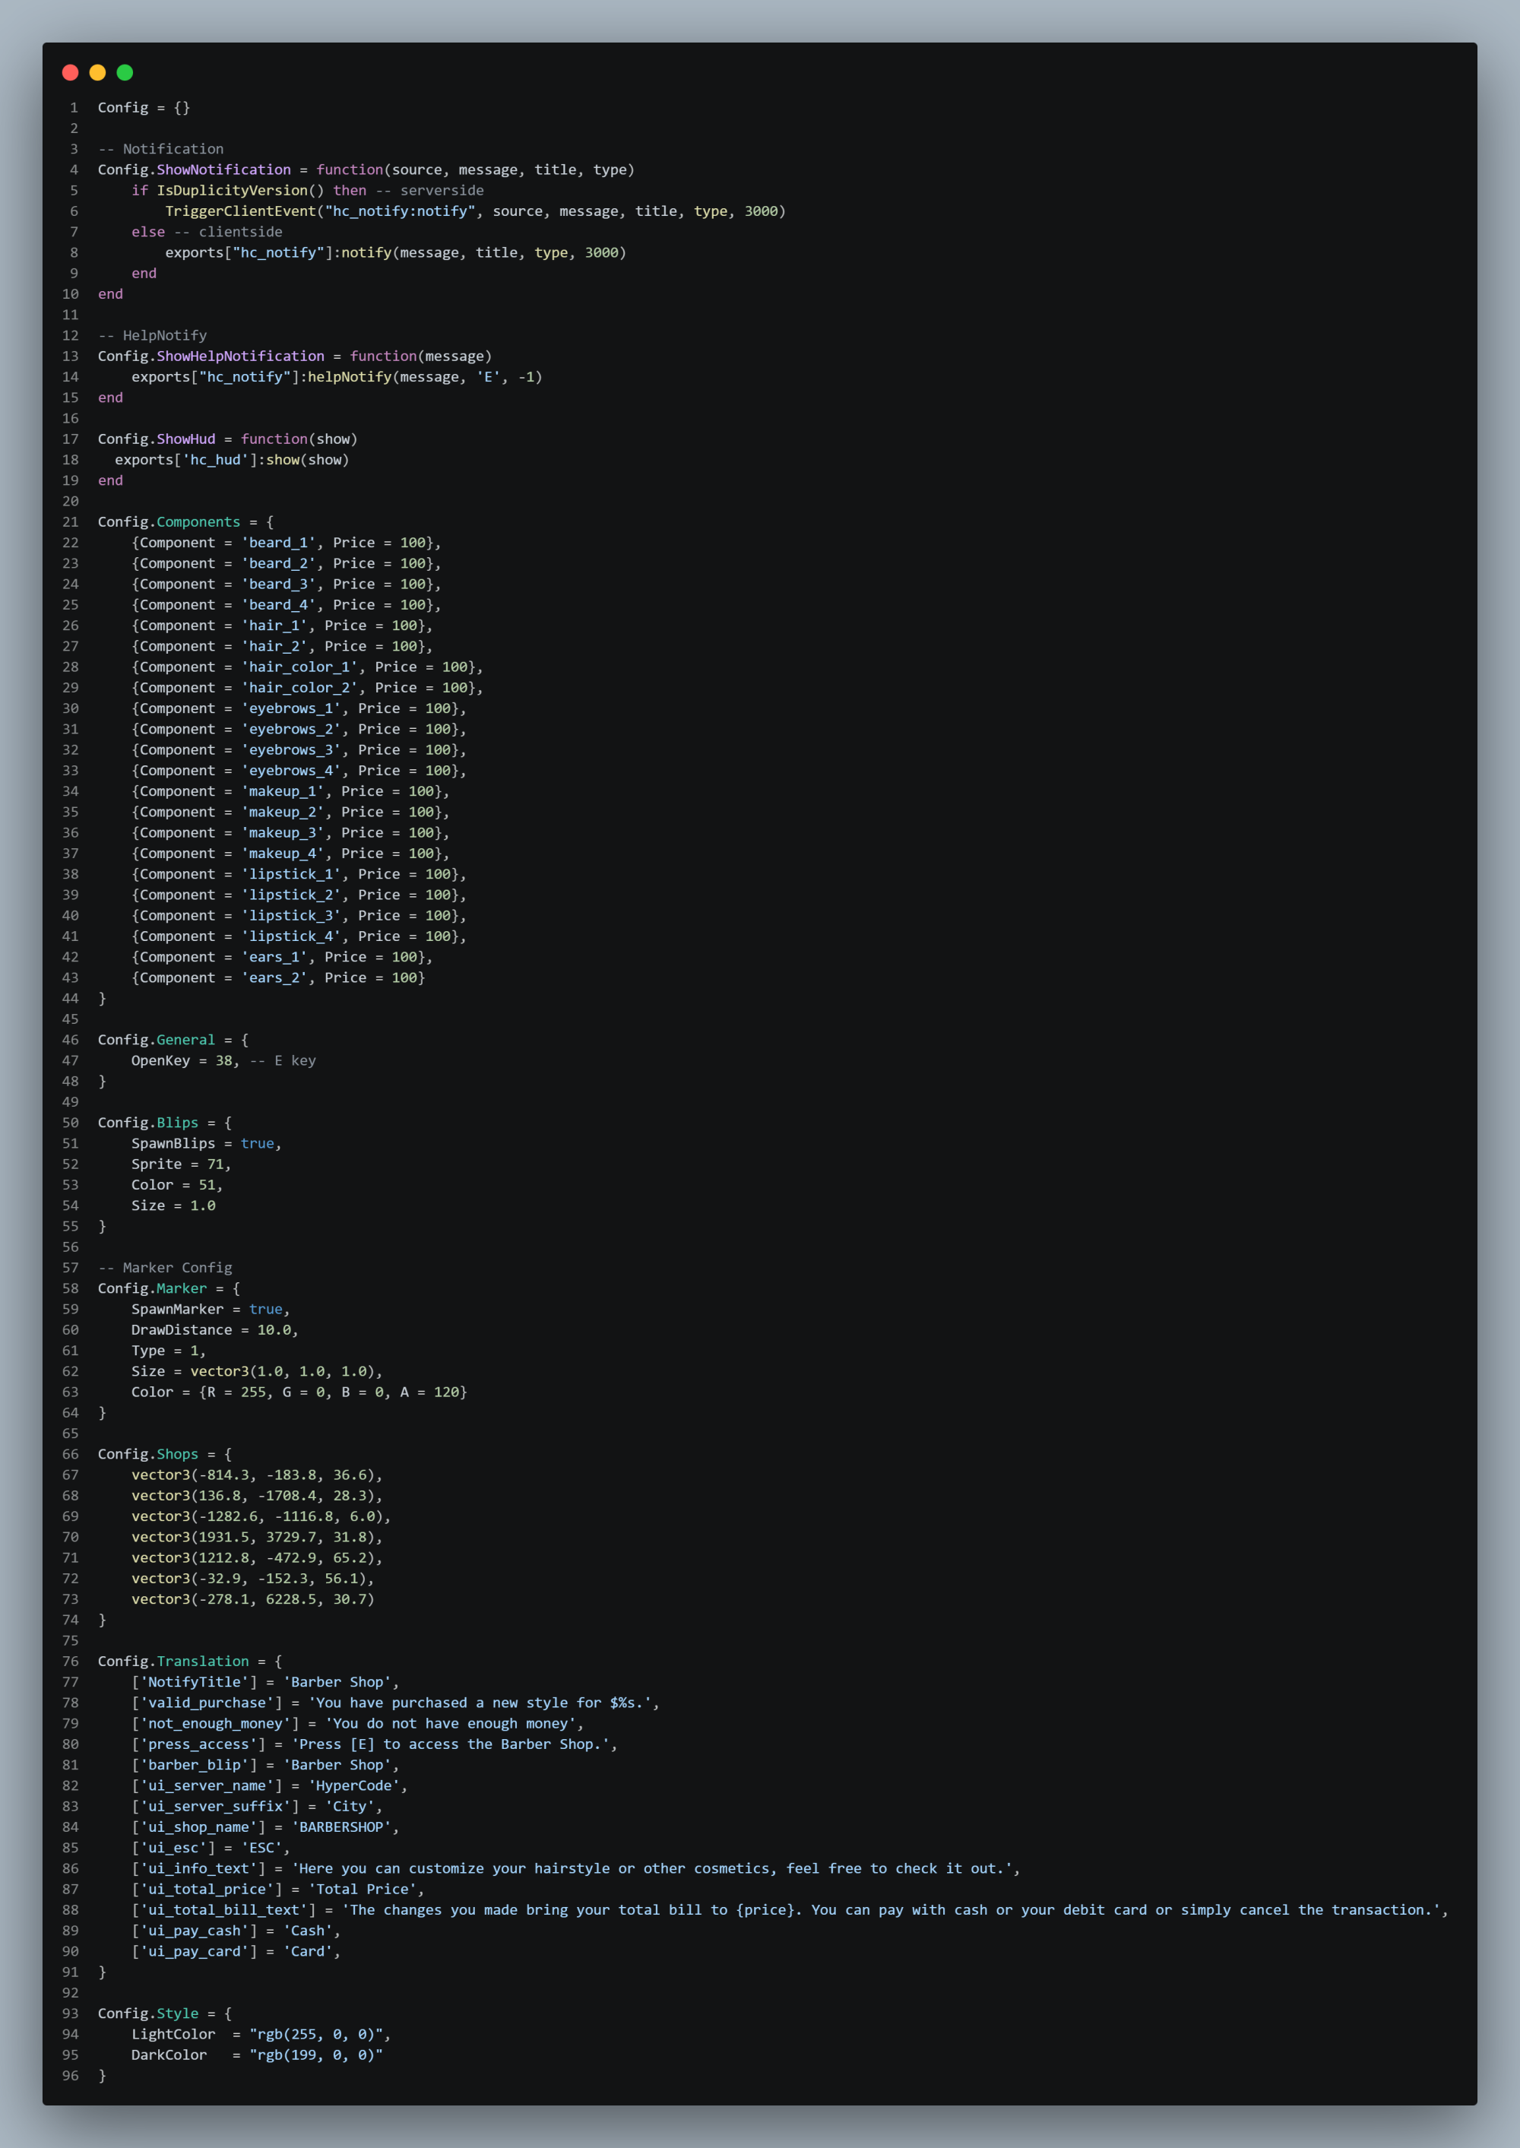Image resolution: width=1520 pixels, height=2148 pixels.
Task: Click line number 1 in gutter
Action: coord(74,108)
